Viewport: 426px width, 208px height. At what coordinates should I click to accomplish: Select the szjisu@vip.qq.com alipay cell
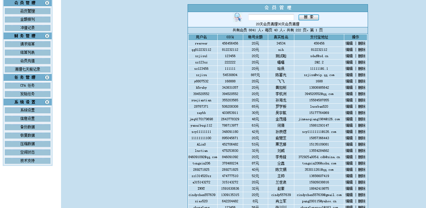(319, 75)
